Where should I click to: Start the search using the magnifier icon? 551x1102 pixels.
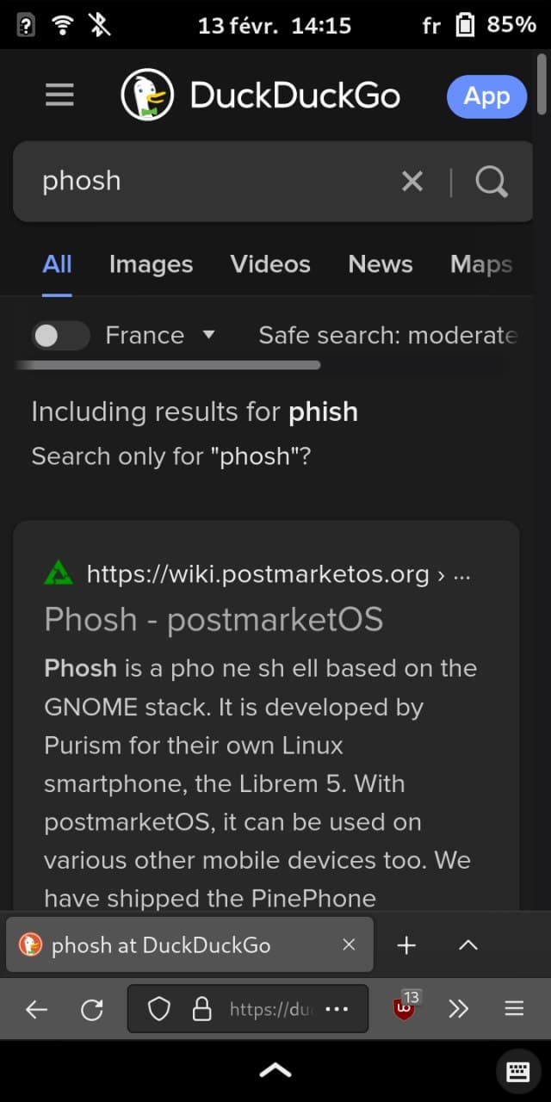[x=491, y=181]
